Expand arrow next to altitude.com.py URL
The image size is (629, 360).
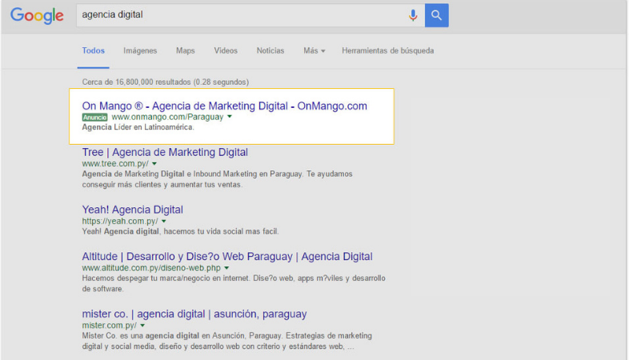pos(226,268)
